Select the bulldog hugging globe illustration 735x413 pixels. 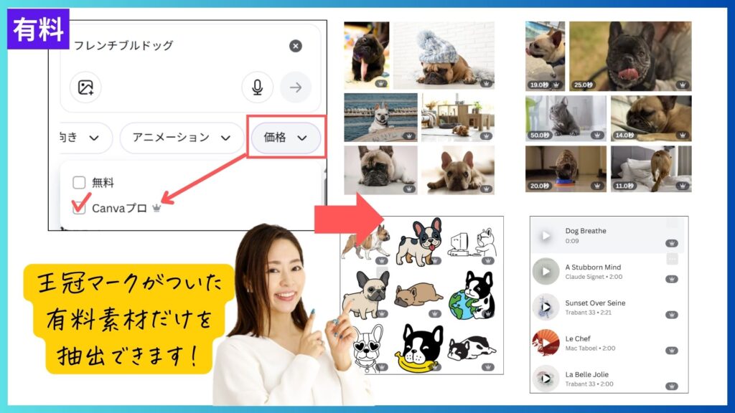(x=470, y=295)
